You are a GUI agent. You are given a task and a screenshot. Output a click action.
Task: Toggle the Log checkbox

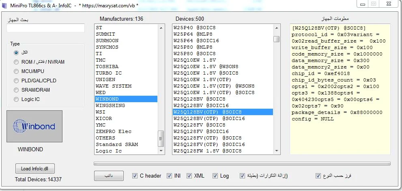pyautogui.click(x=215, y=176)
